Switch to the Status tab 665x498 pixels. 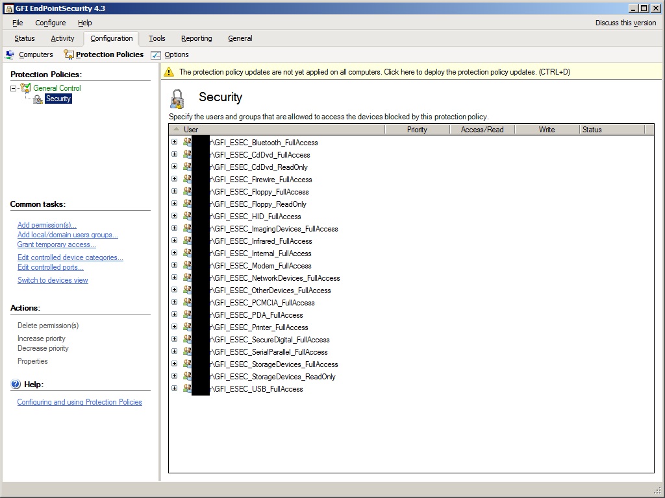(25, 38)
